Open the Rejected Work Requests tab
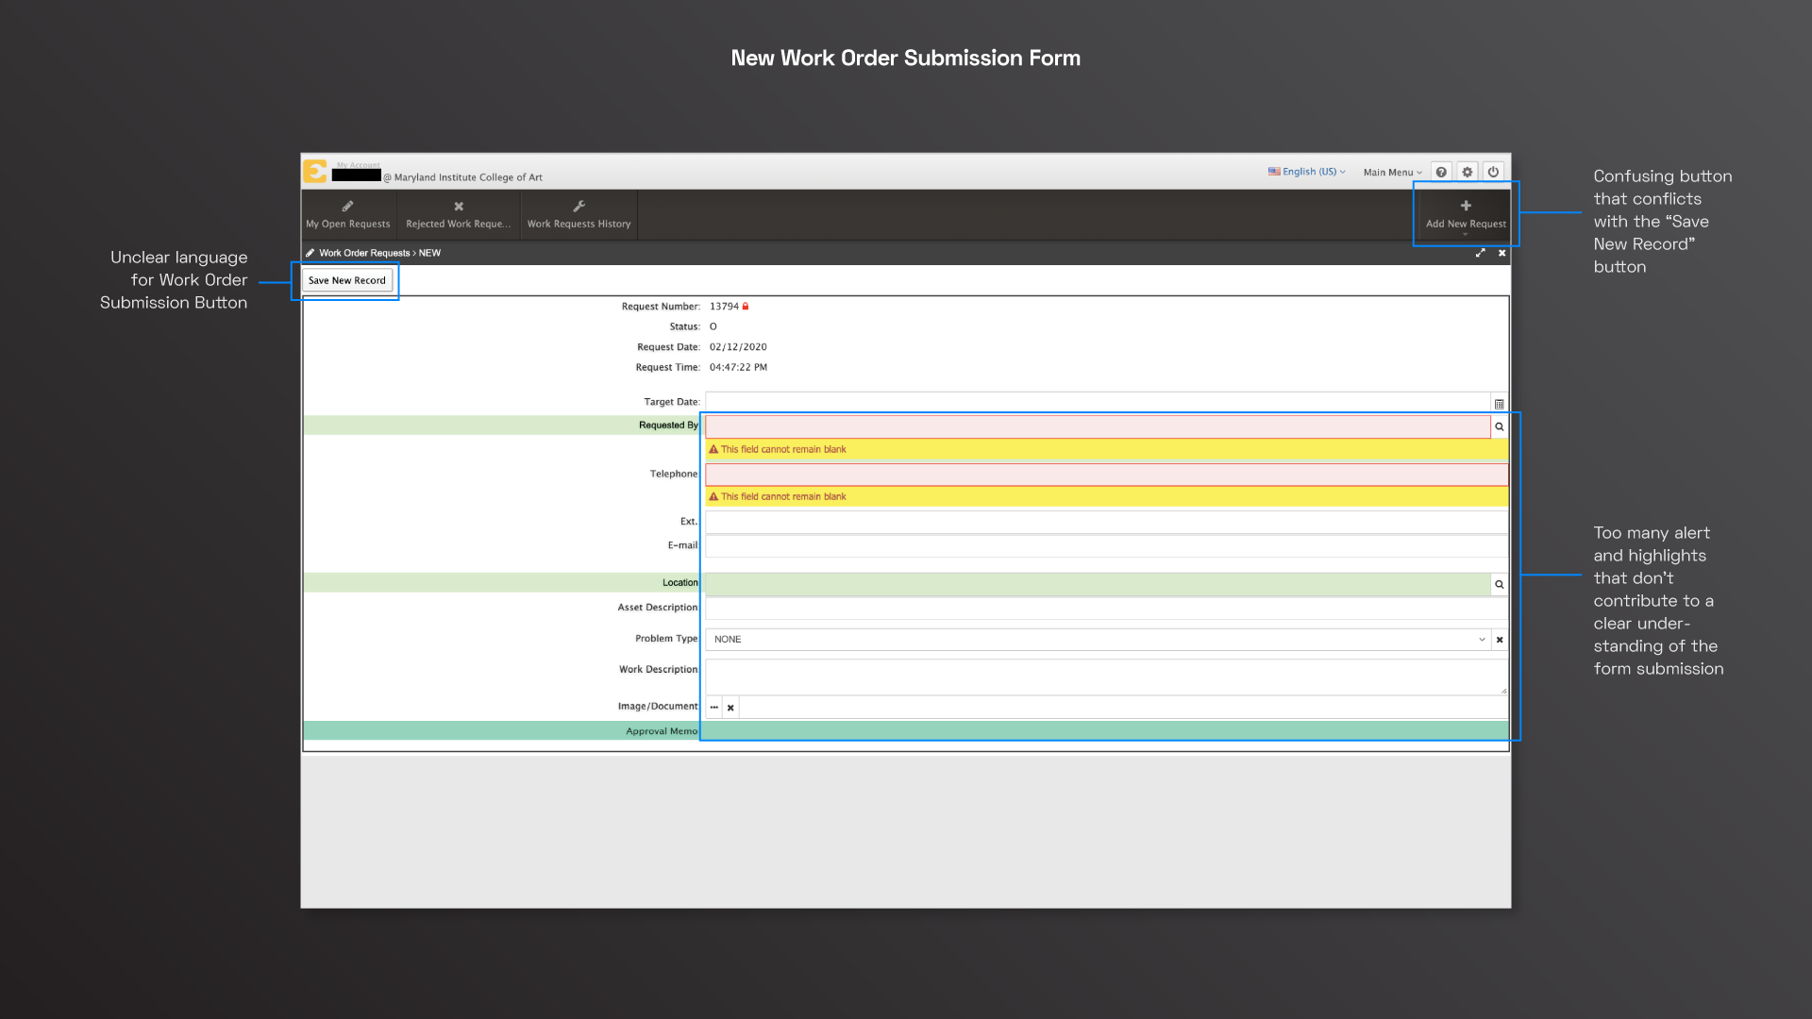Image resolution: width=1812 pixels, height=1019 pixels. [459, 214]
